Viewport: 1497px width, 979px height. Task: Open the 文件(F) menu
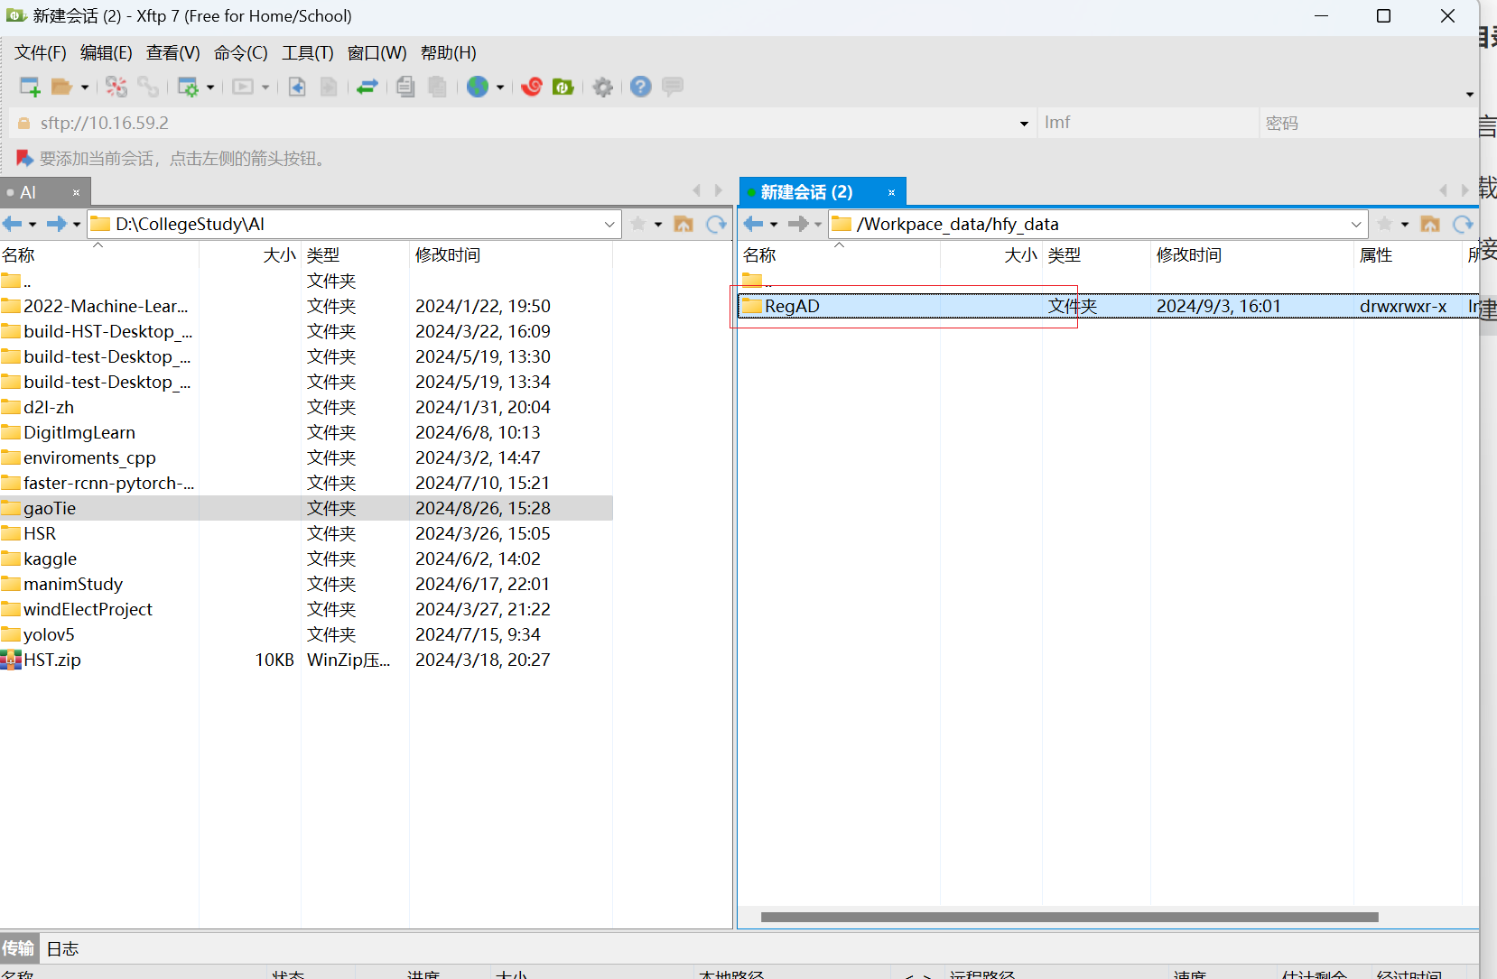41,53
